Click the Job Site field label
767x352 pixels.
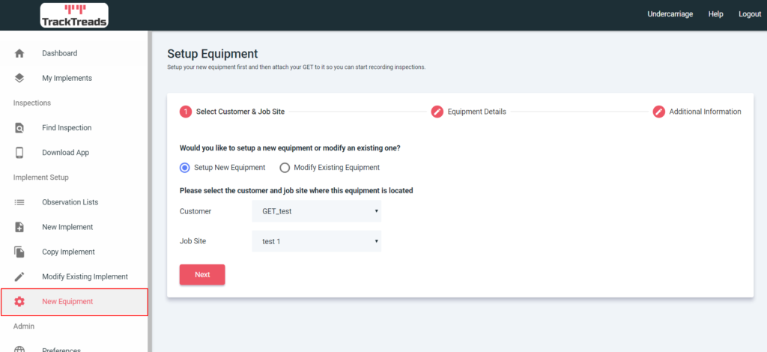(x=192, y=241)
